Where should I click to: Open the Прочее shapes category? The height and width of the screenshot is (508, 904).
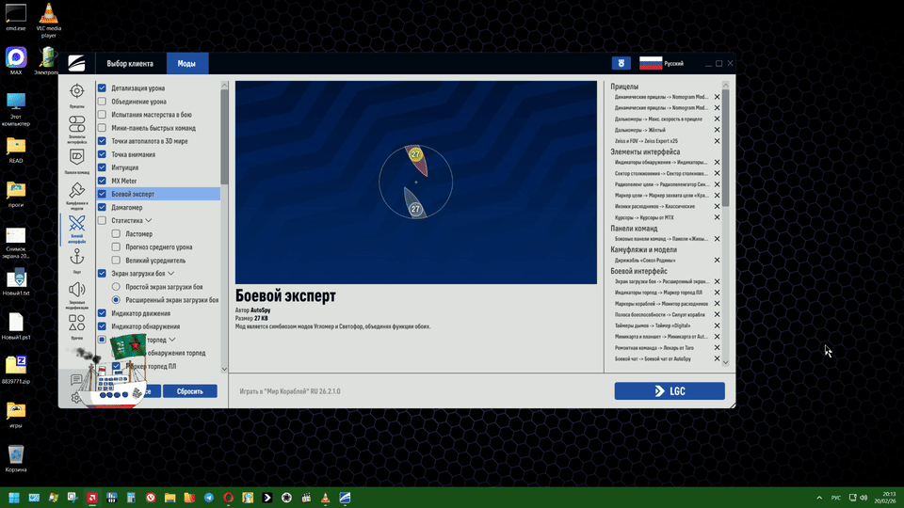76,326
